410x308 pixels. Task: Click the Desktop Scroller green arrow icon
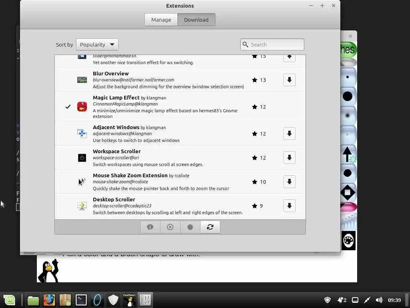[82, 206]
